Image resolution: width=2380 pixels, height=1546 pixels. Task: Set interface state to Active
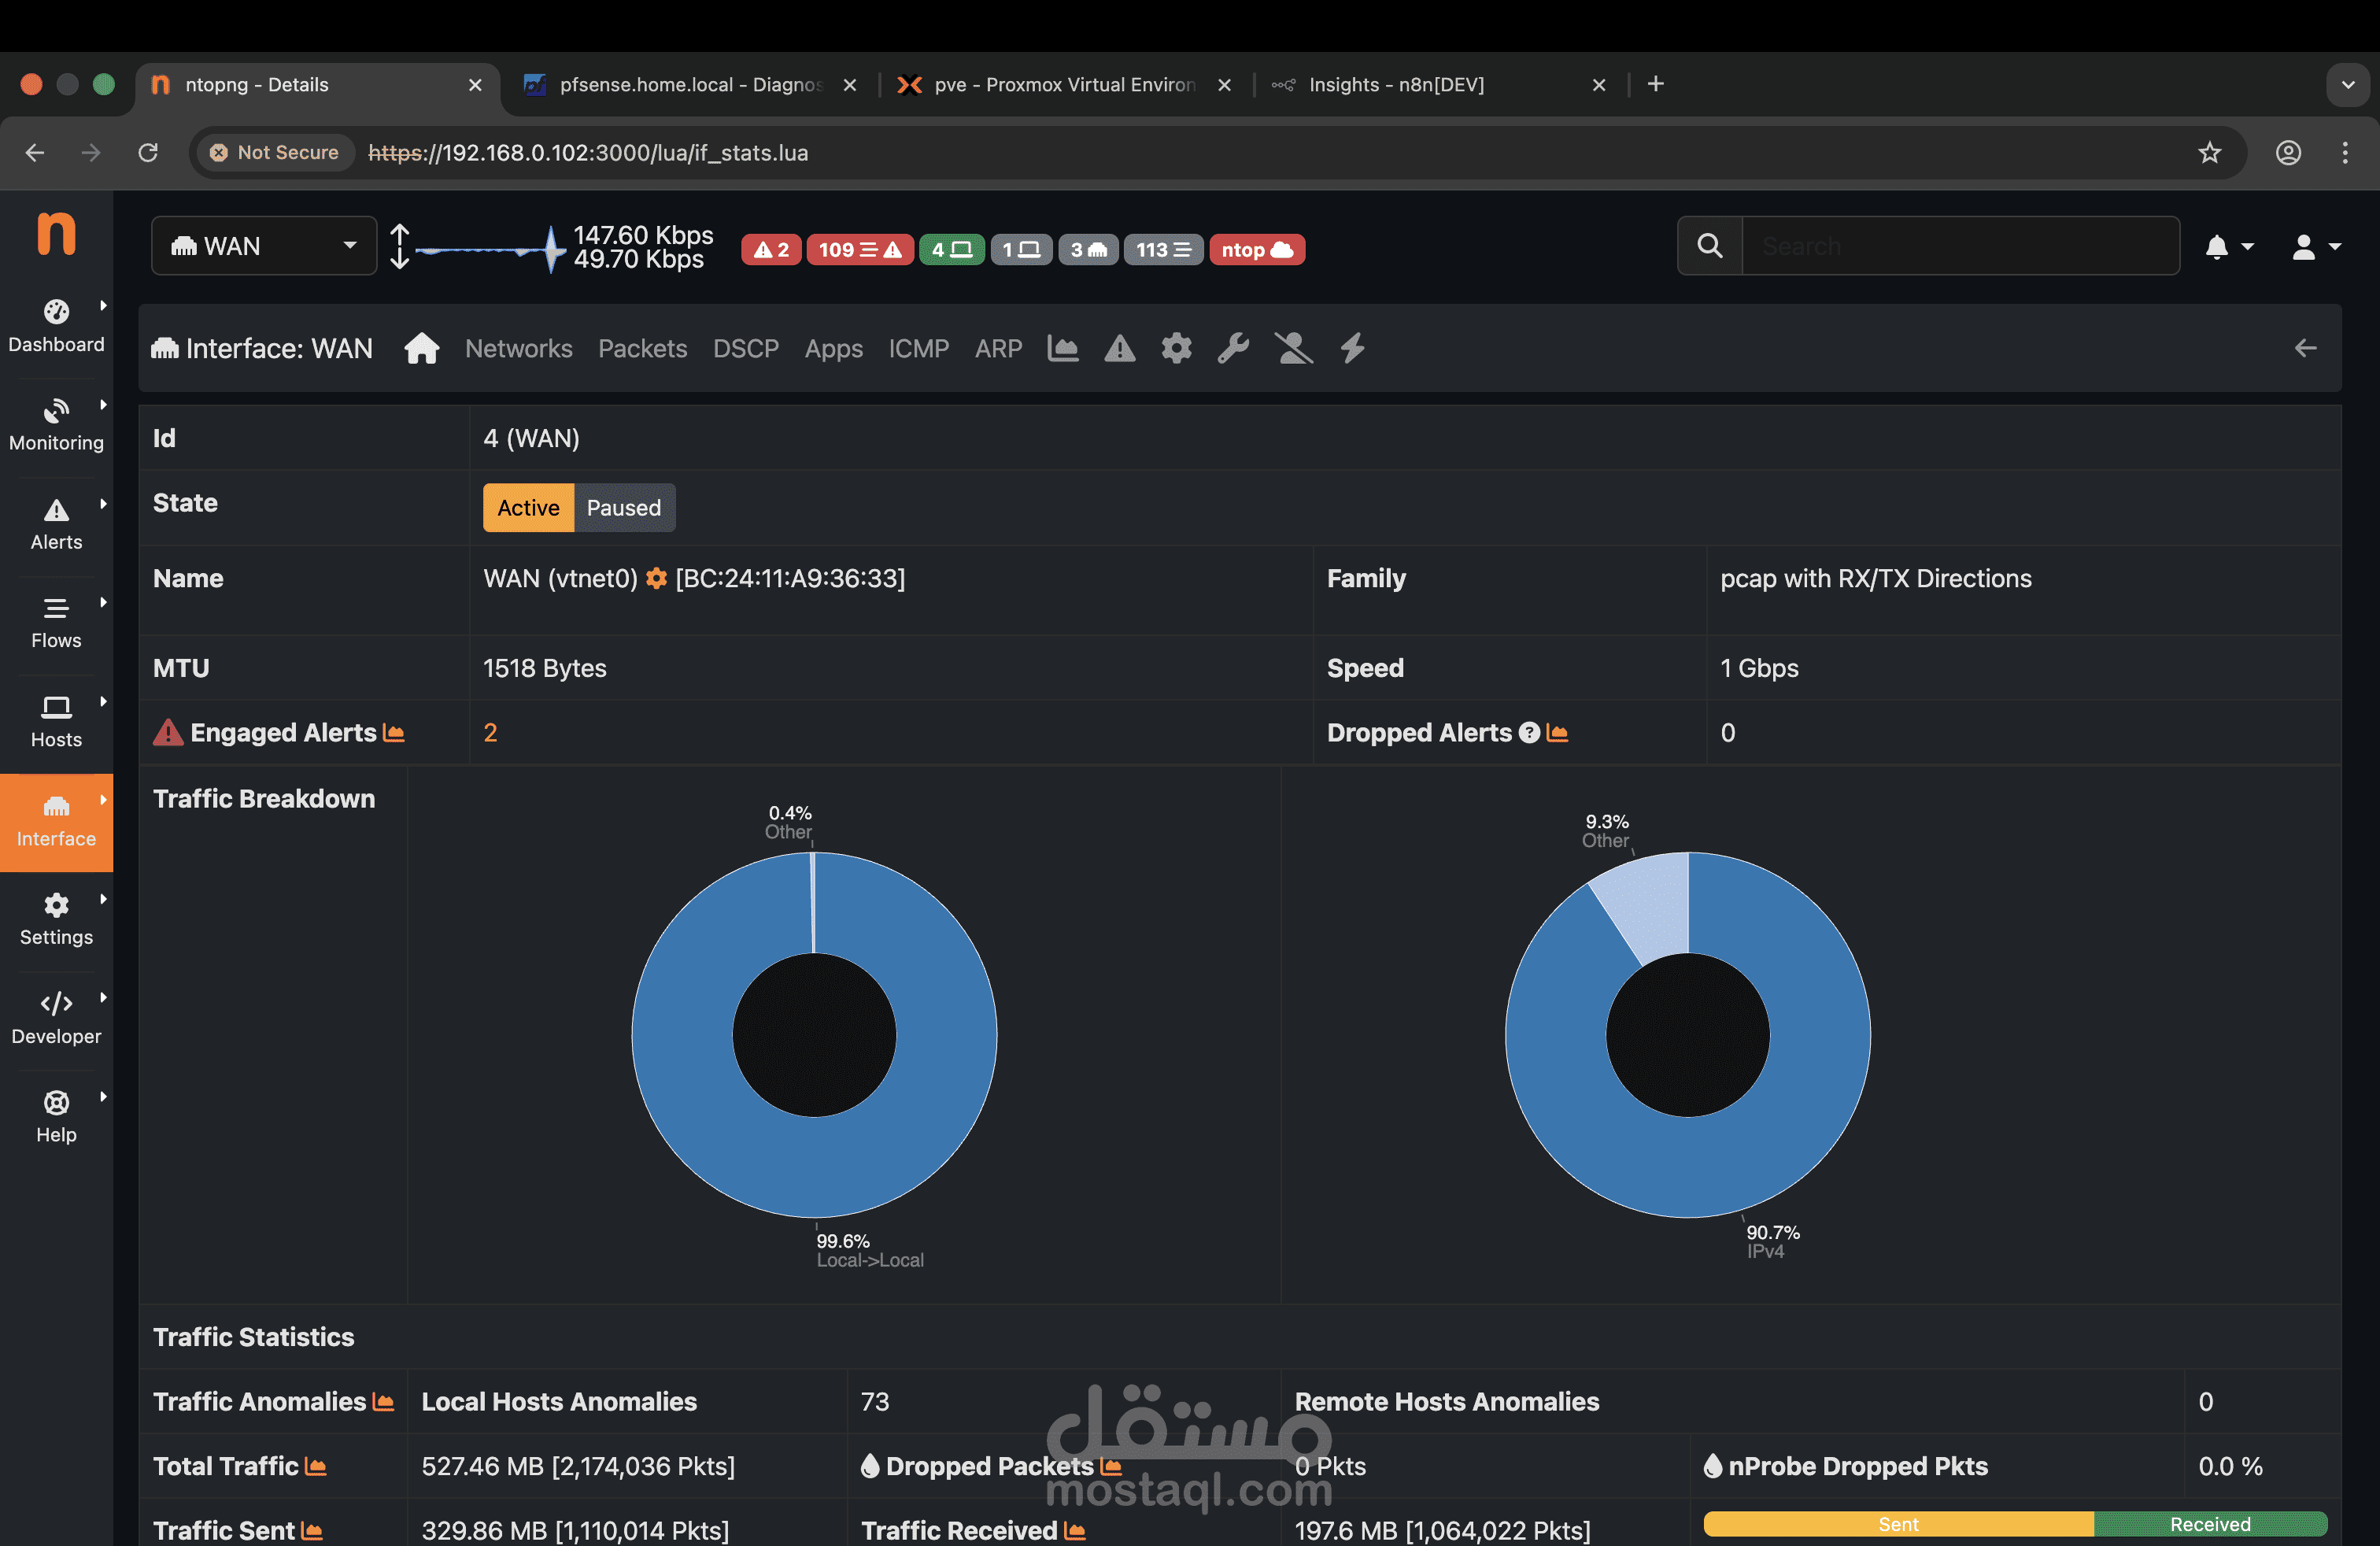(x=528, y=507)
